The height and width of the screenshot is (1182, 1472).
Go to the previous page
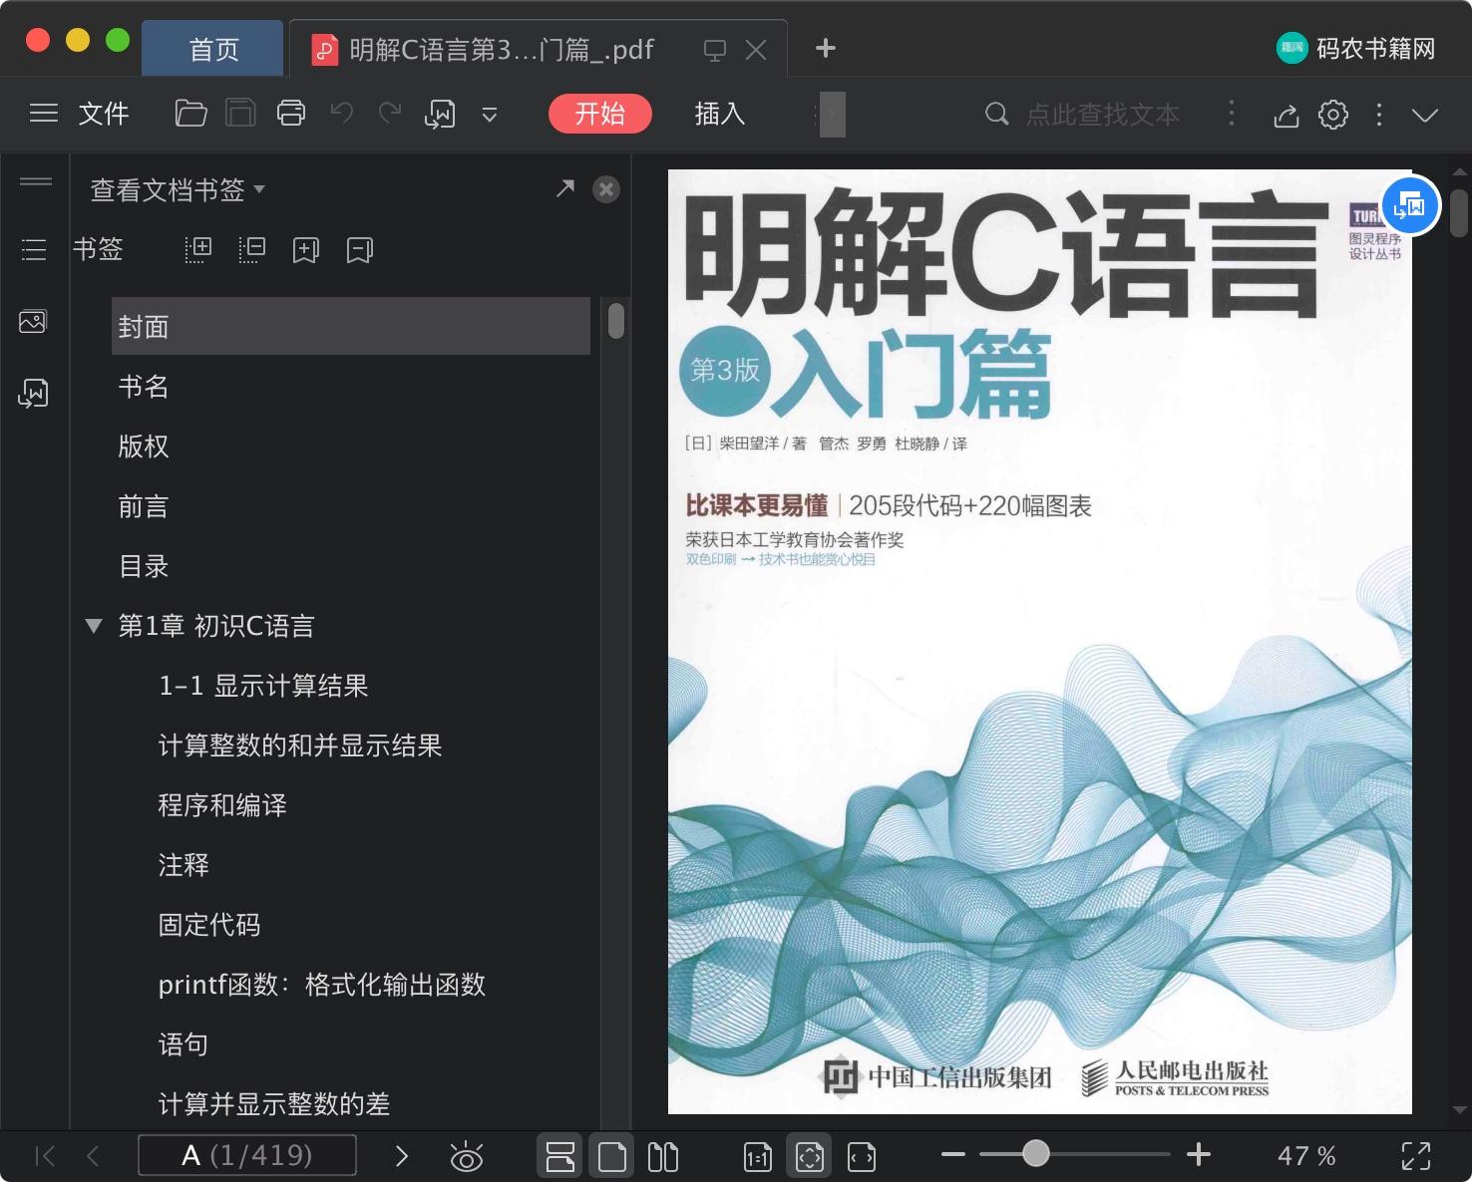pos(94,1156)
